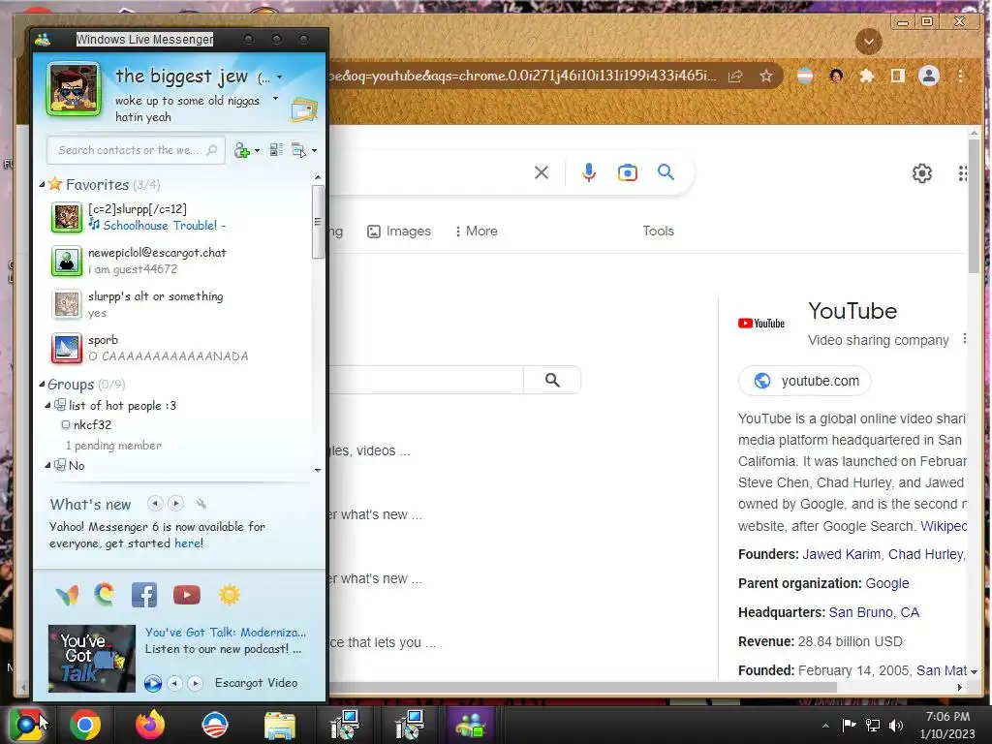
Task: Collapse the Groups section
Action: point(42,384)
